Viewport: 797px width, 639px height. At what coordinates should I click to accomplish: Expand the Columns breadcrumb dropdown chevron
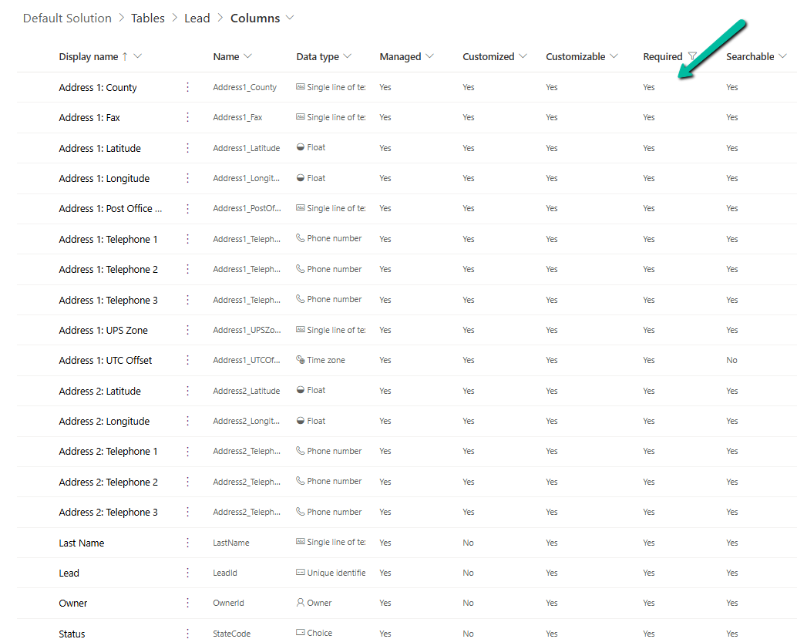point(290,18)
